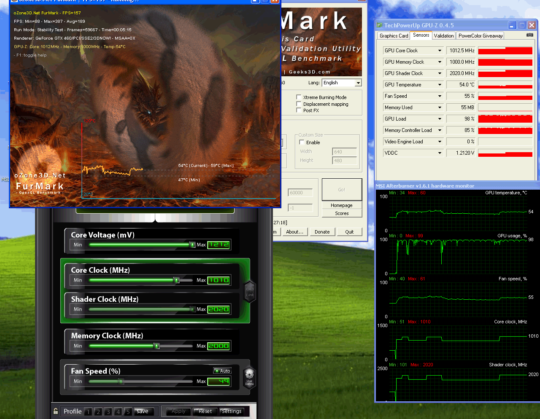Check the Custom Size Enable box
This screenshot has width=540, height=419.
click(302, 142)
